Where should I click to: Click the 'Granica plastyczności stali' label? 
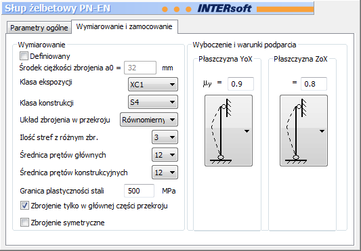62,191
